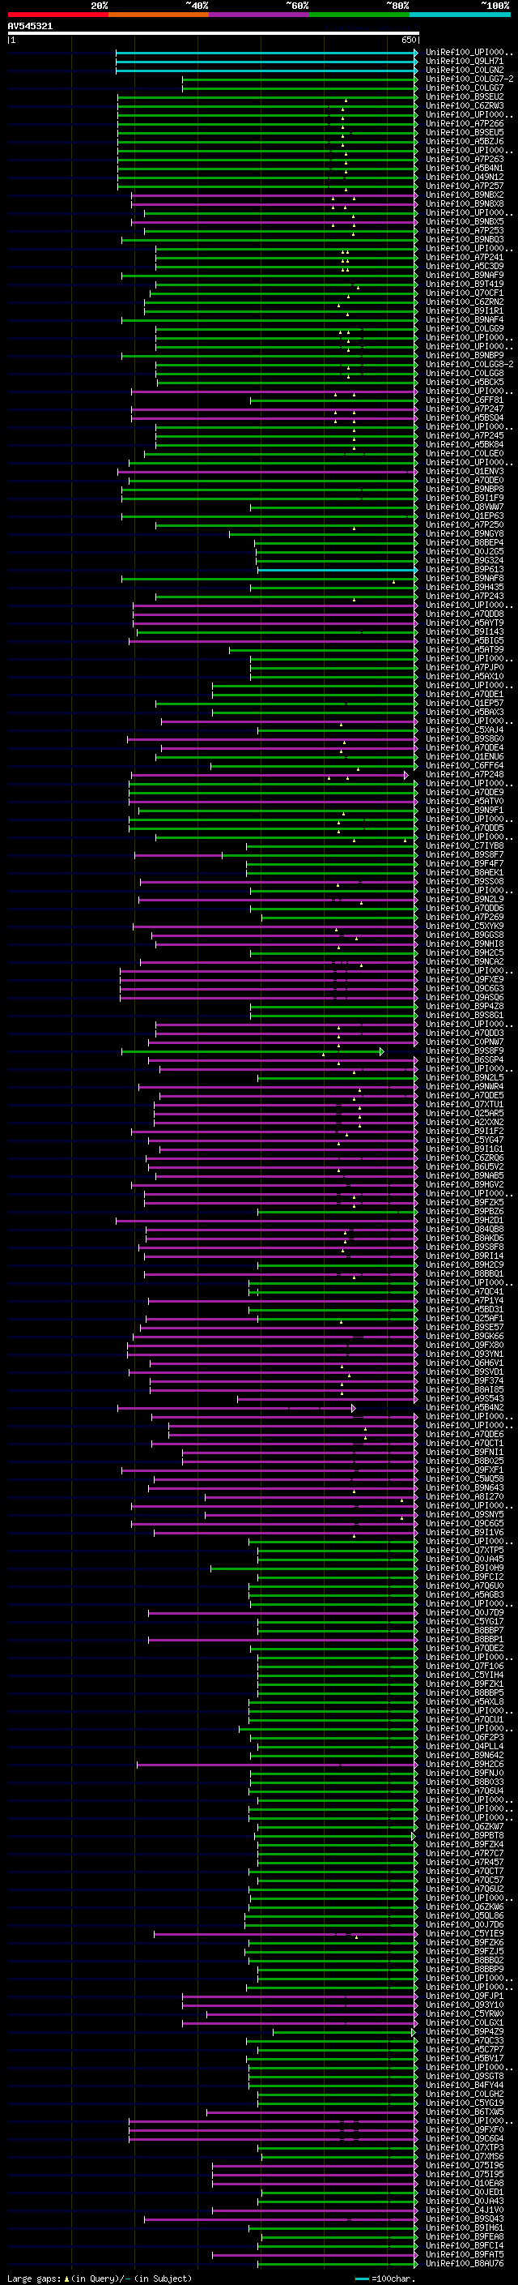Image resolution: width=518 pixels, height=2285 pixels.
Task: Click the UniRef100_Q70CF1 label
Action: coord(465,293)
